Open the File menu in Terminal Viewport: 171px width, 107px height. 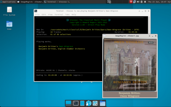tap(37, 14)
